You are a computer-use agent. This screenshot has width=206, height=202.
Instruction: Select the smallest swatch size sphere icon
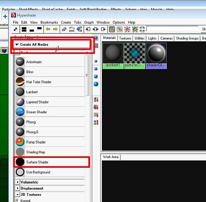pos(96,61)
